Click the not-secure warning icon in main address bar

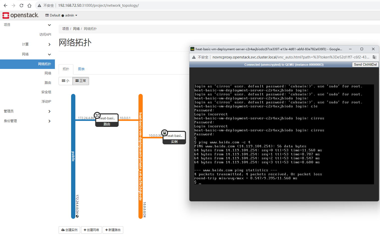[39, 5]
